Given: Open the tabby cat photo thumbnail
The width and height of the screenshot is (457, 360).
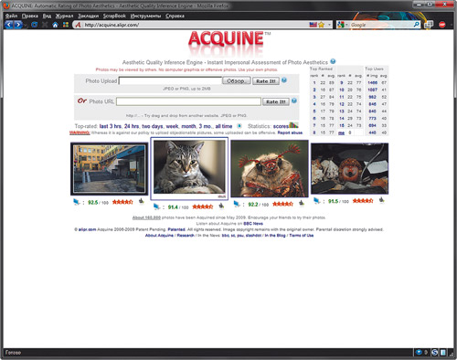Looking at the screenshot, I should [189, 168].
